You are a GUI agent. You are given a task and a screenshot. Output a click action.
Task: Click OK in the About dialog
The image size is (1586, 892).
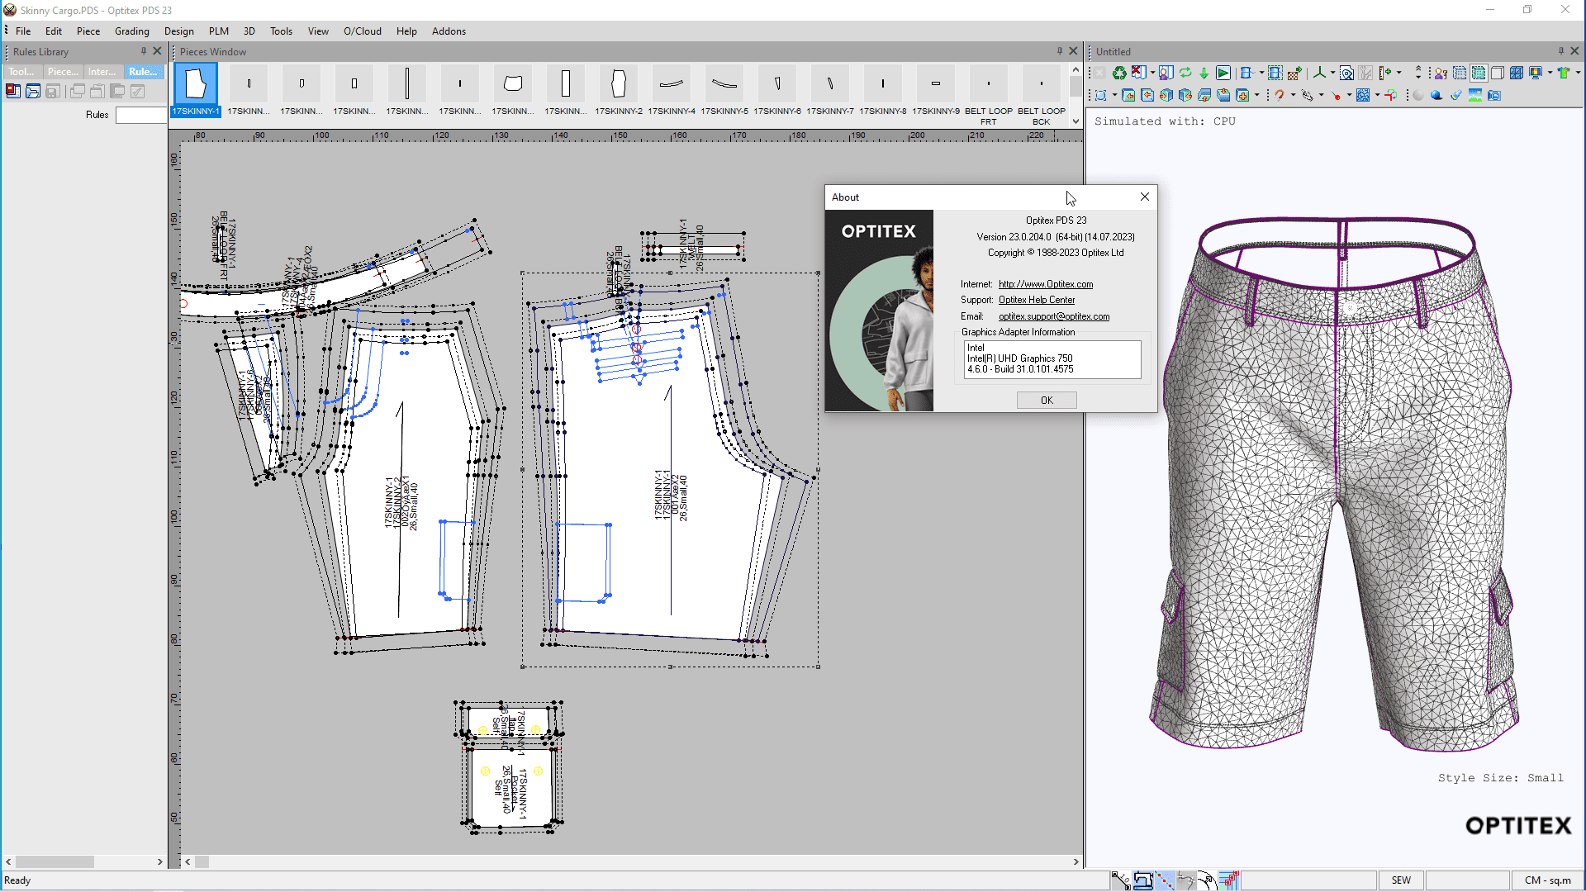pos(1046,401)
